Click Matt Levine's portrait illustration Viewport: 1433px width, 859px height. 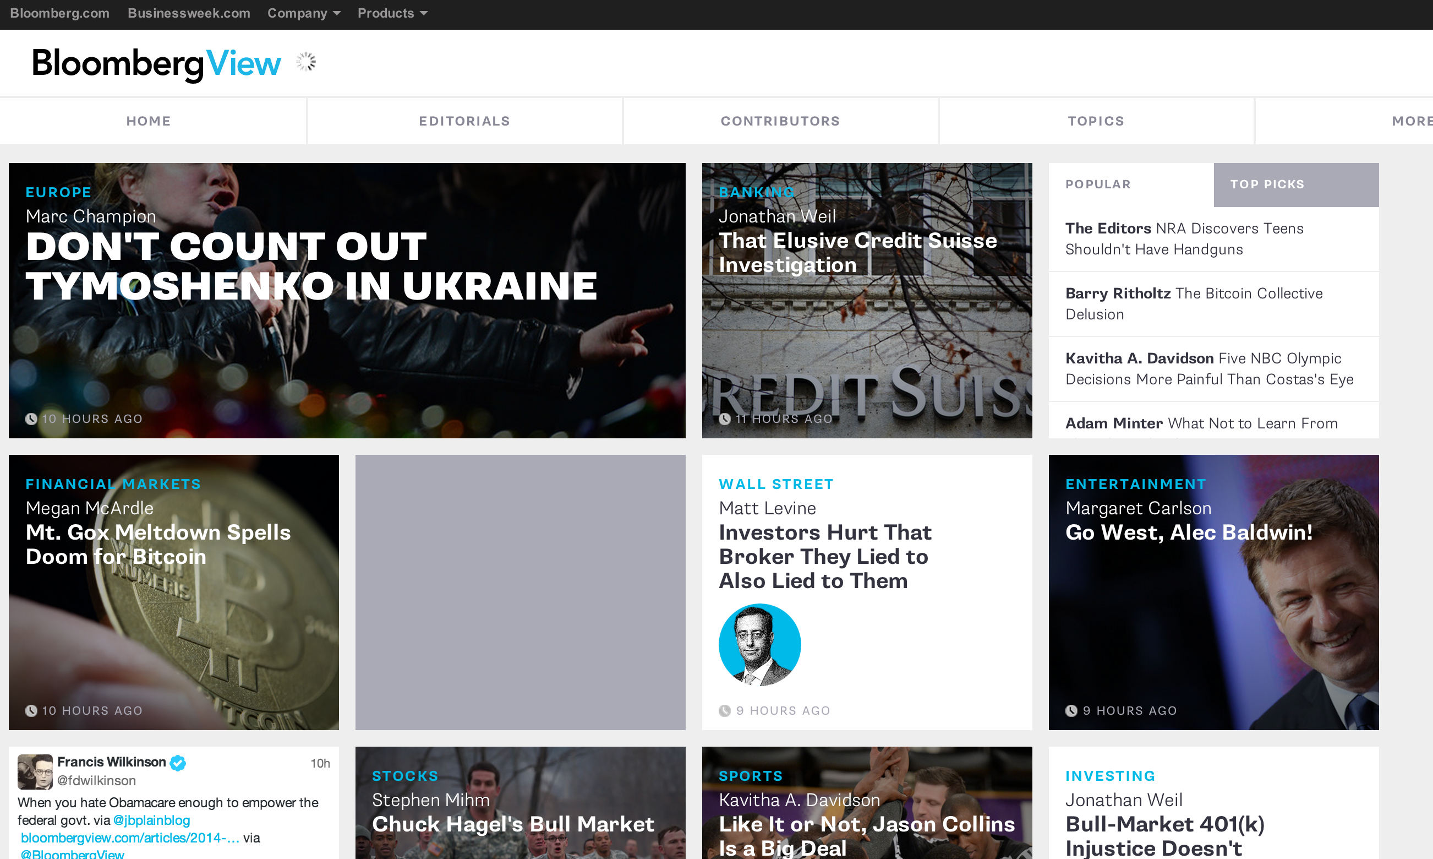pos(759,644)
